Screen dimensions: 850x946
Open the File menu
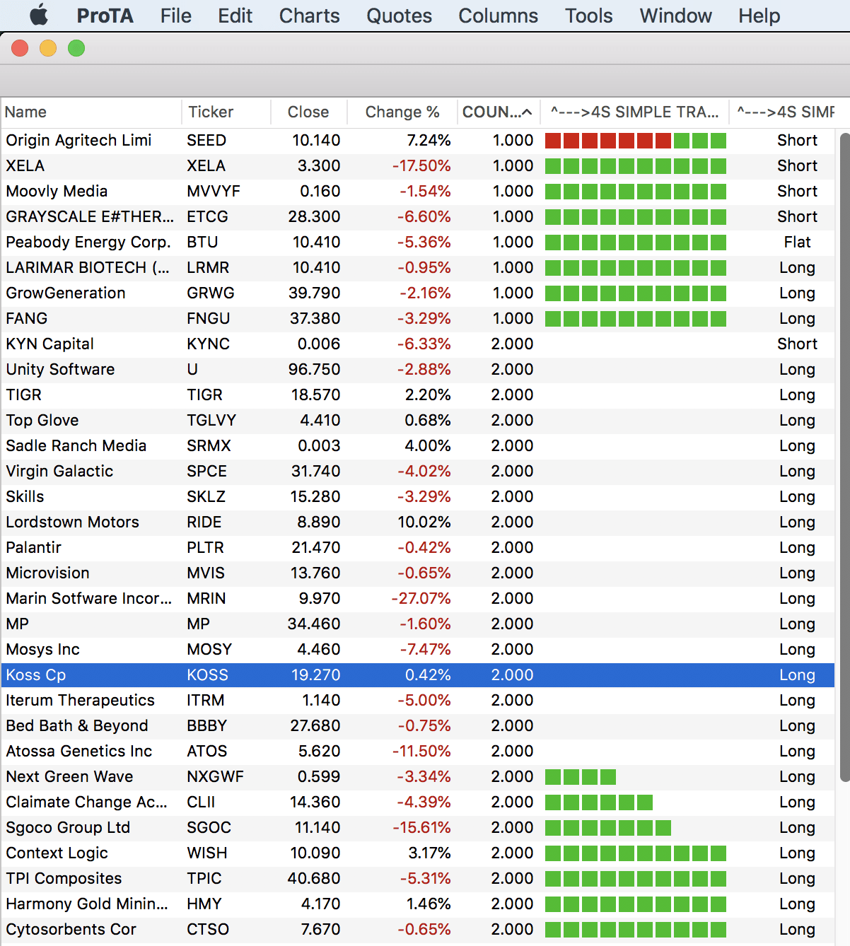click(x=175, y=16)
